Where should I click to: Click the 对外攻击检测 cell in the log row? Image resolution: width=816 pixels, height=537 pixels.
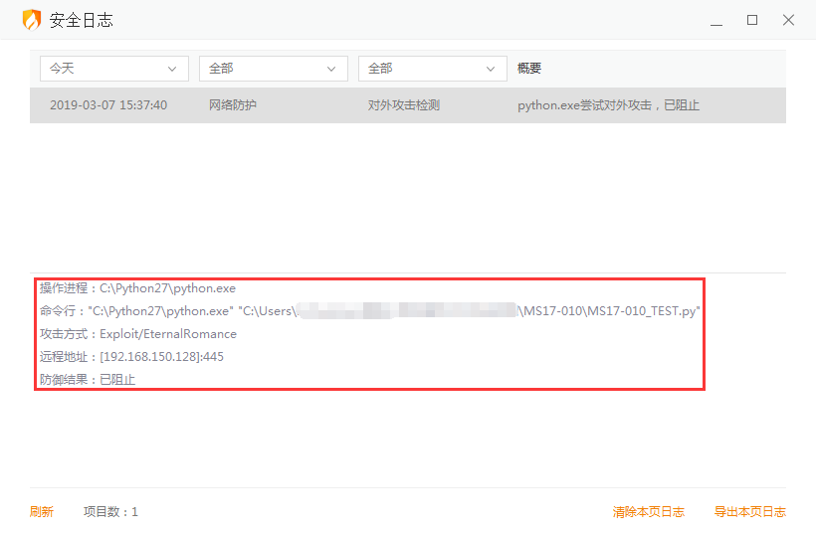pos(404,105)
